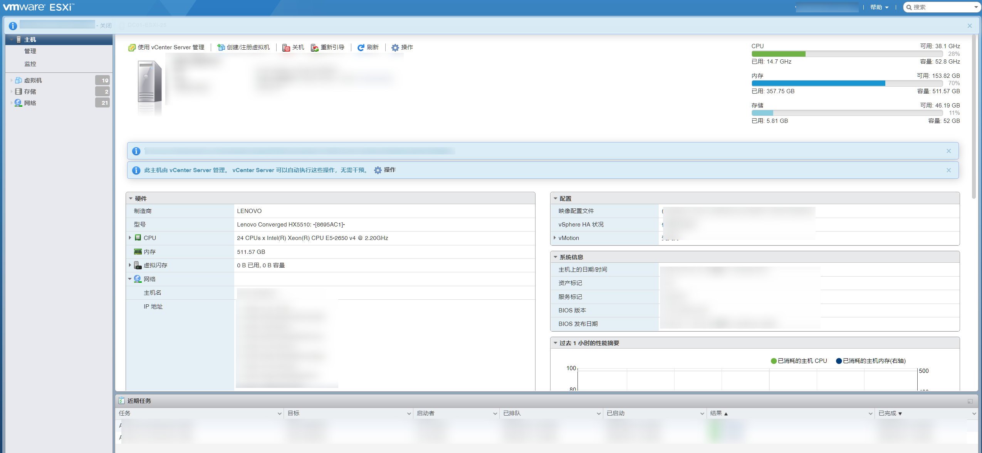Open the 已排队 column dropdown

[x=599, y=413]
